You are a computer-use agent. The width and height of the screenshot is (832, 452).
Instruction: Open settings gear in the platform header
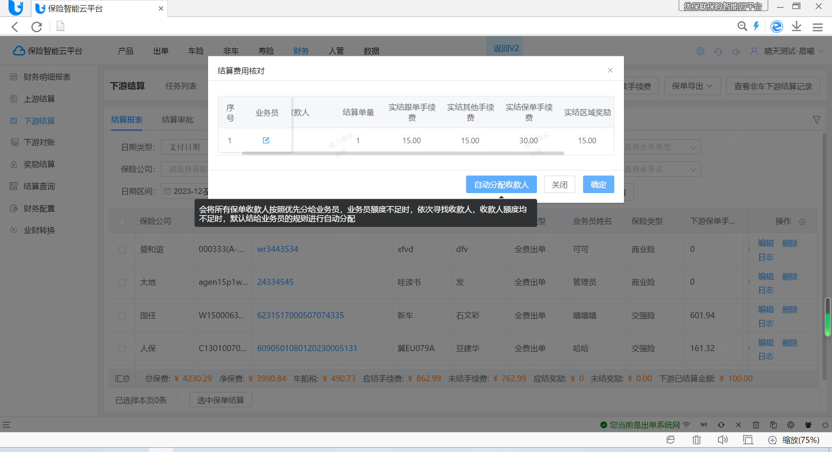pyautogui.click(x=700, y=51)
